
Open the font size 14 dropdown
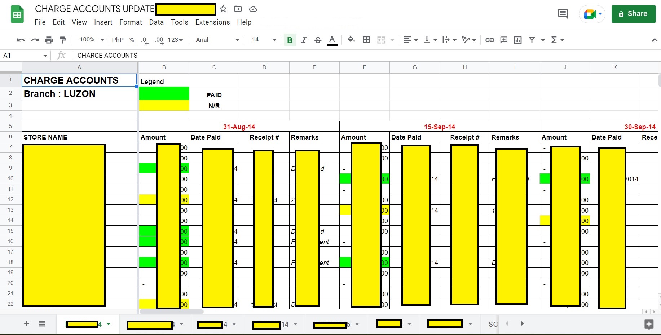(264, 40)
